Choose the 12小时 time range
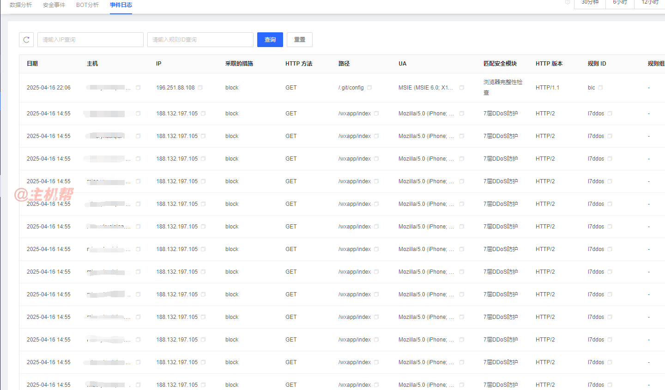The width and height of the screenshot is (665, 390). 650,3
